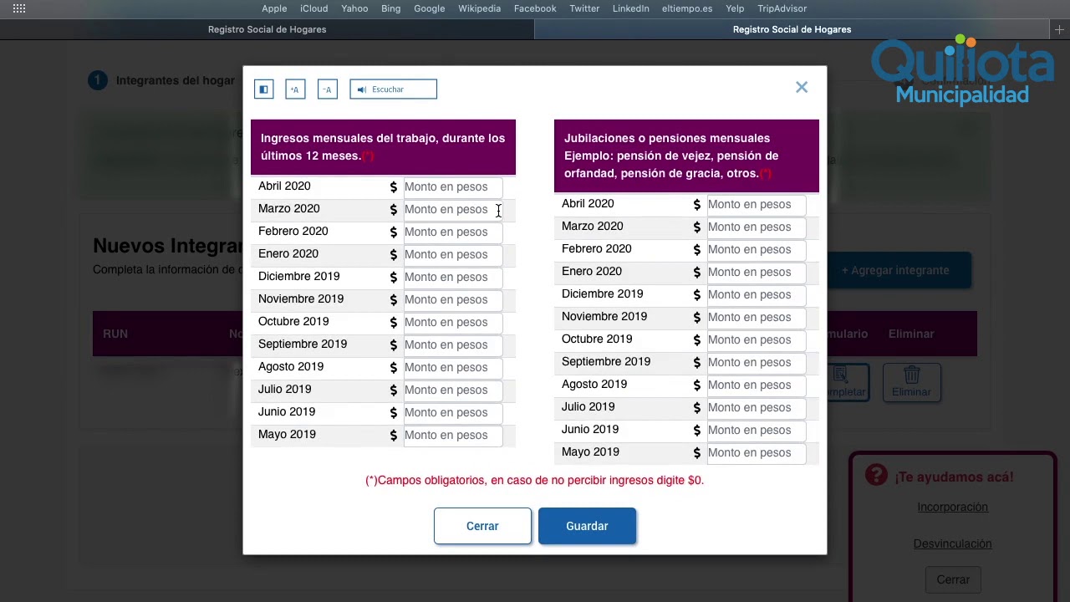Image resolution: width=1070 pixels, height=602 pixels.
Task: Open Bing bookmark
Action: (x=390, y=8)
